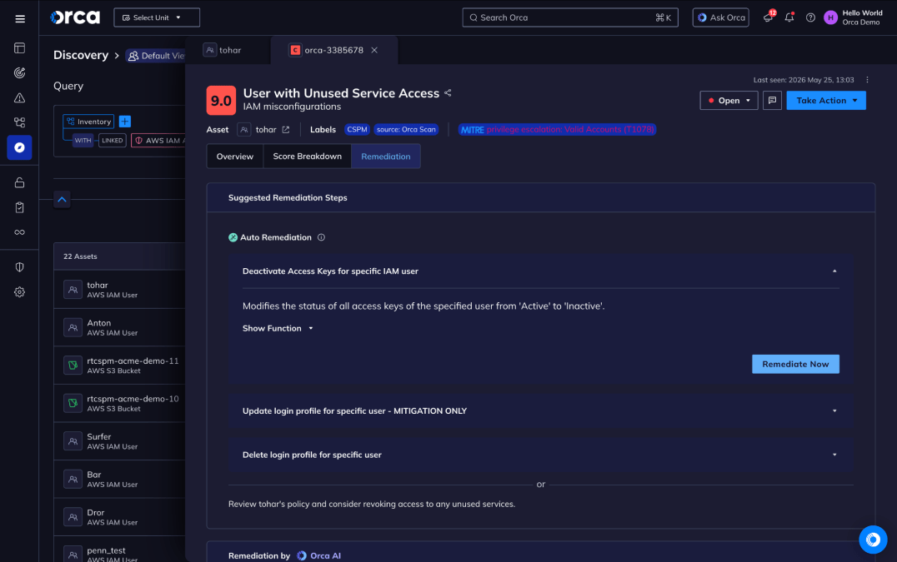Collapse the query panel with up chevron
The height and width of the screenshot is (562, 897).
pos(62,199)
